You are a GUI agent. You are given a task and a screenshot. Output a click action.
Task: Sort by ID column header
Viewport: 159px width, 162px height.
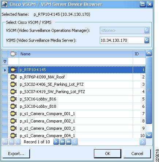point(139,54)
